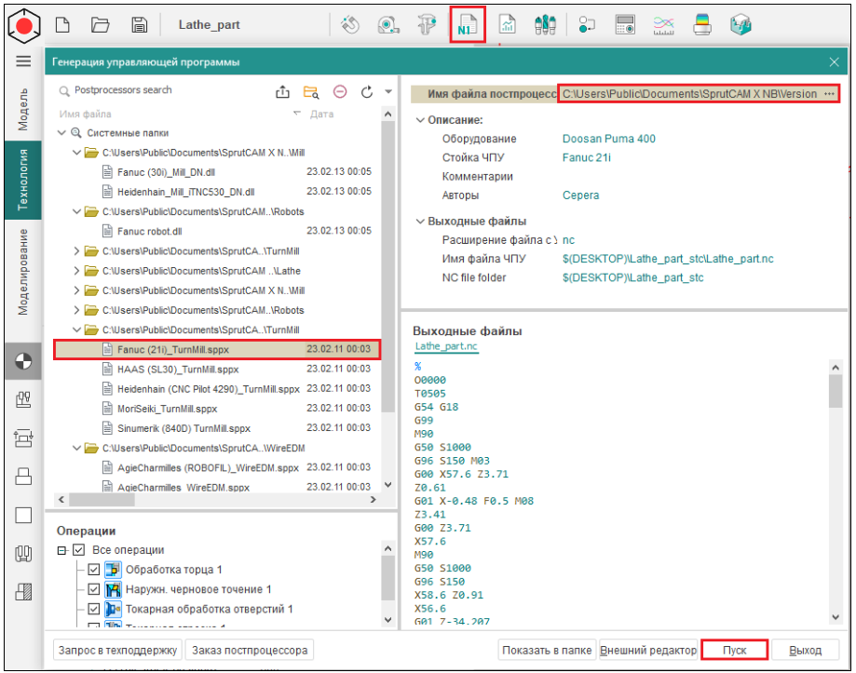Expand the collapsed Lathe system folder

(x=76, y=271)
